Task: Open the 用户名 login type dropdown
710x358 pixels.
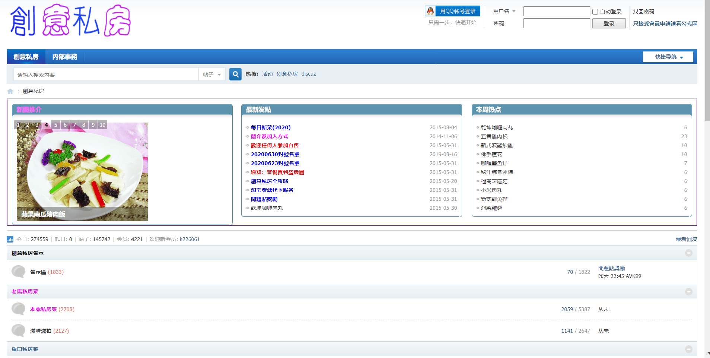Action: coord(504,11)
